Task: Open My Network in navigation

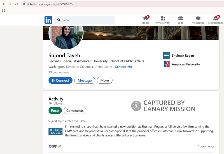Action: (x=163, y=20)
